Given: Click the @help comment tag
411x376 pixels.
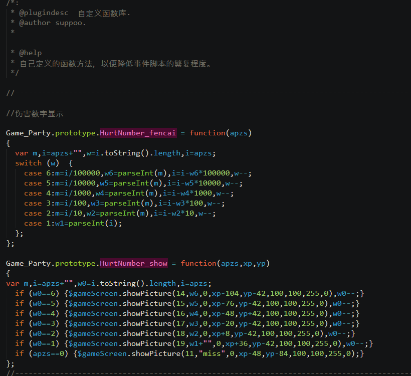Looking at the screenshot, I should click(x=31, y=53).
